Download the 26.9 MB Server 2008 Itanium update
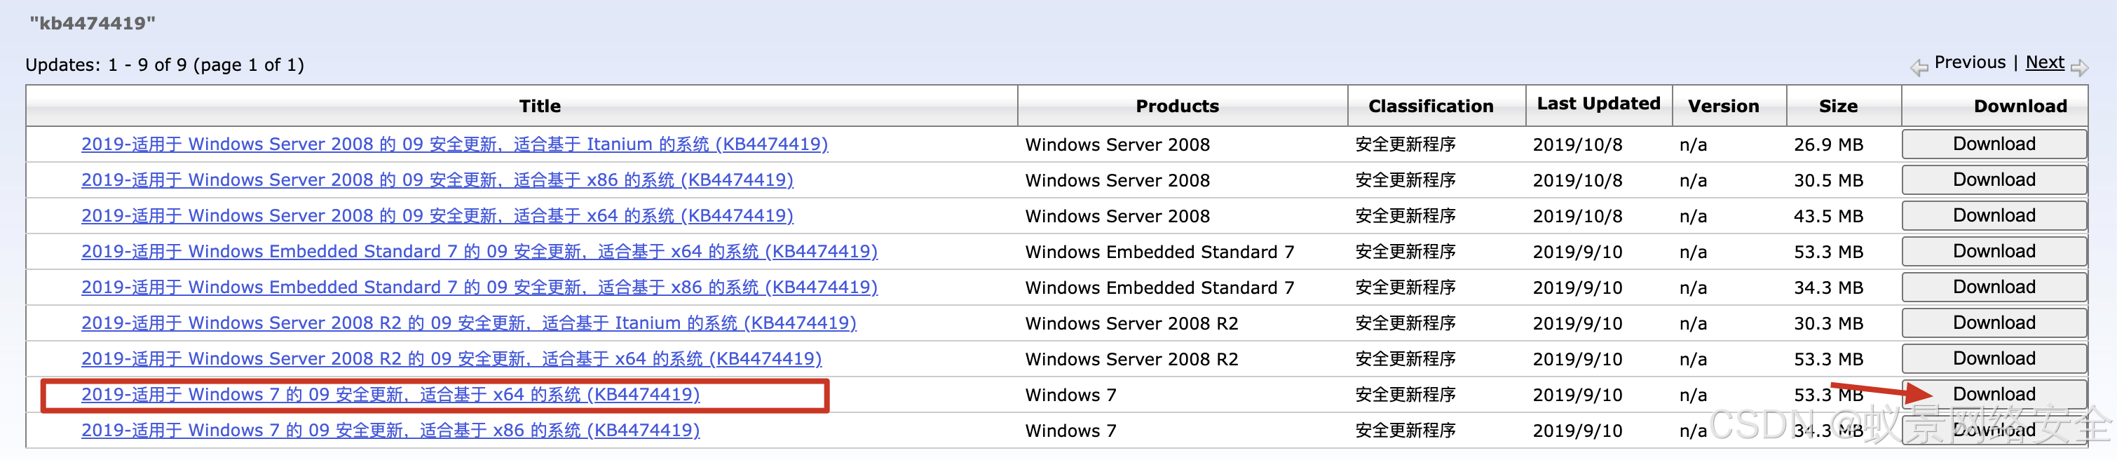 [x=1994, y=144]
